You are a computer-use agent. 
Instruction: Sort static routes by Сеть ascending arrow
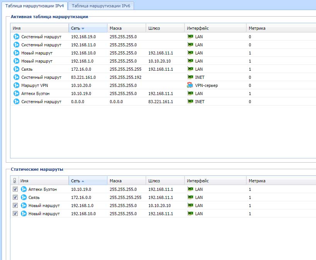point(83,181)
